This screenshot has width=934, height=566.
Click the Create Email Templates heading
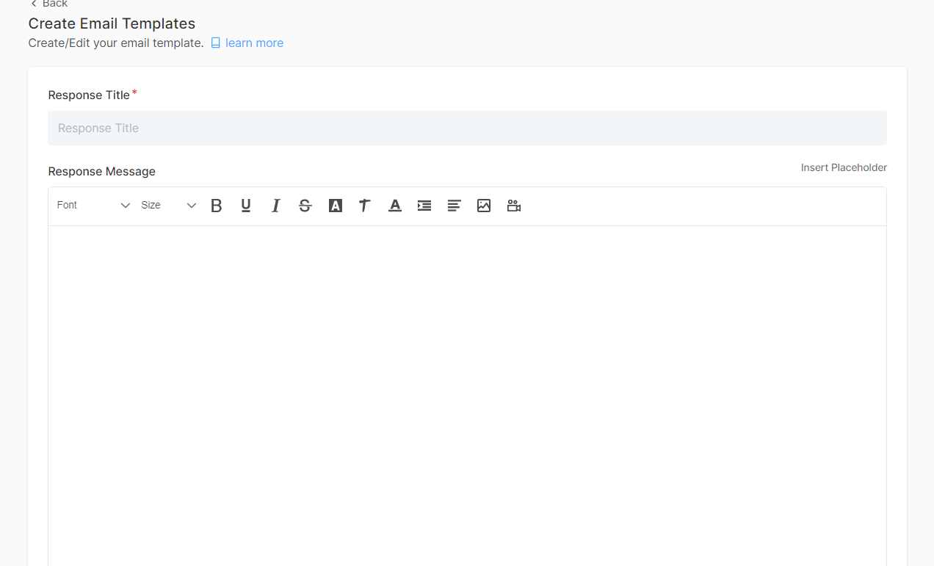coord(112,23)
